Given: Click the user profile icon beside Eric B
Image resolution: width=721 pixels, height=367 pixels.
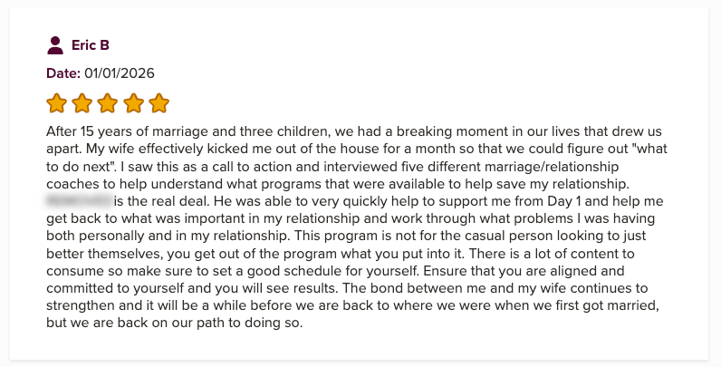Looking at the screenshot, I should 55,45.
